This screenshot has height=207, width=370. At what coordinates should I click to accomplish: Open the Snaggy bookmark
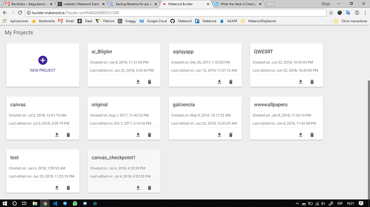pyautogui.click(x=127, y=21)
